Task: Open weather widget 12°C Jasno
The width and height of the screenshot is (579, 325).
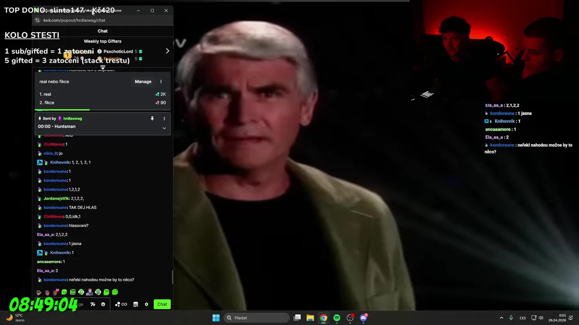Action: [14, 318]
